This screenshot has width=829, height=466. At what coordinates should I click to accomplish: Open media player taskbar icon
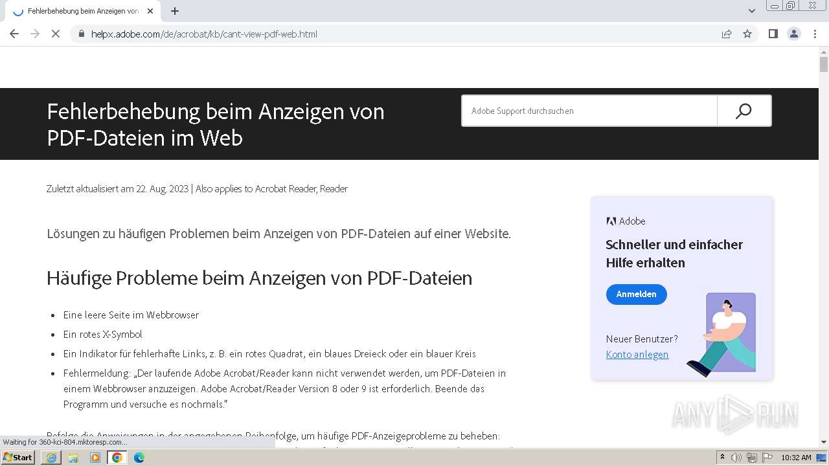95,458
